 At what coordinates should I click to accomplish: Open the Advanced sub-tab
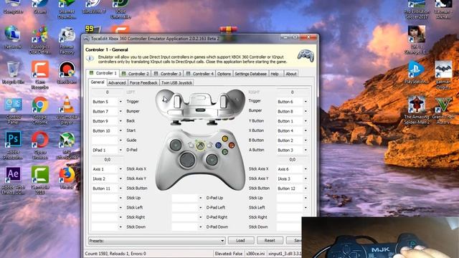pyautogui.click(x=117, y=83)
